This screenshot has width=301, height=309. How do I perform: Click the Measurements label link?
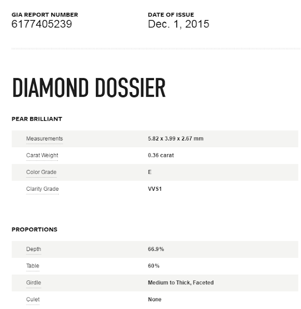pos(44,139)
